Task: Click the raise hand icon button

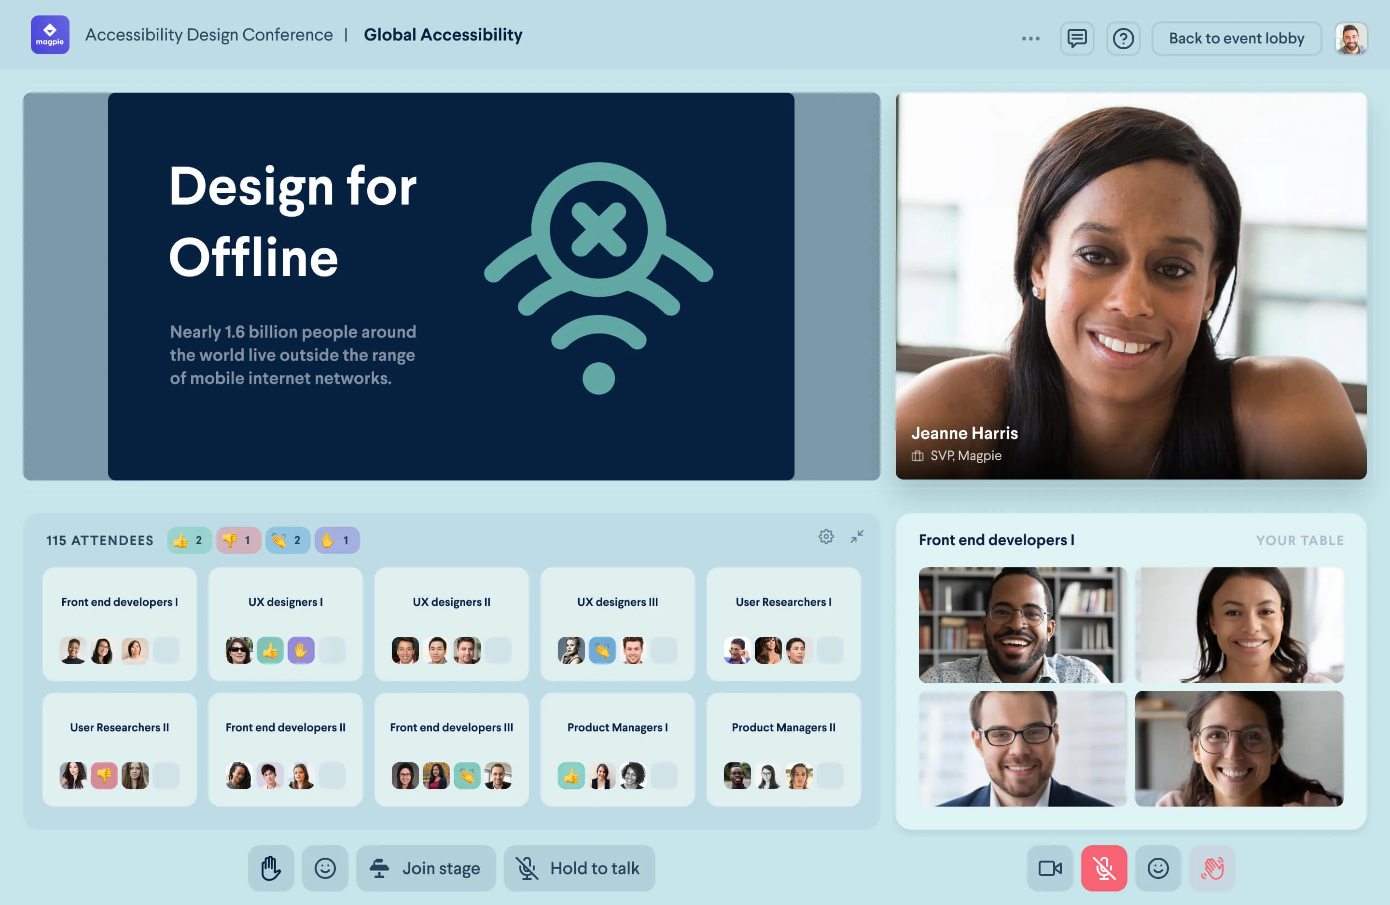Action: [x=271, y=868]
